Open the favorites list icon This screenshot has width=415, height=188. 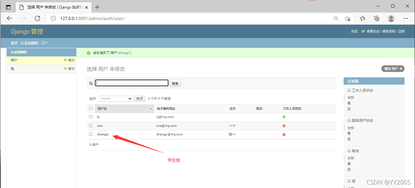(x=363, y=18)
